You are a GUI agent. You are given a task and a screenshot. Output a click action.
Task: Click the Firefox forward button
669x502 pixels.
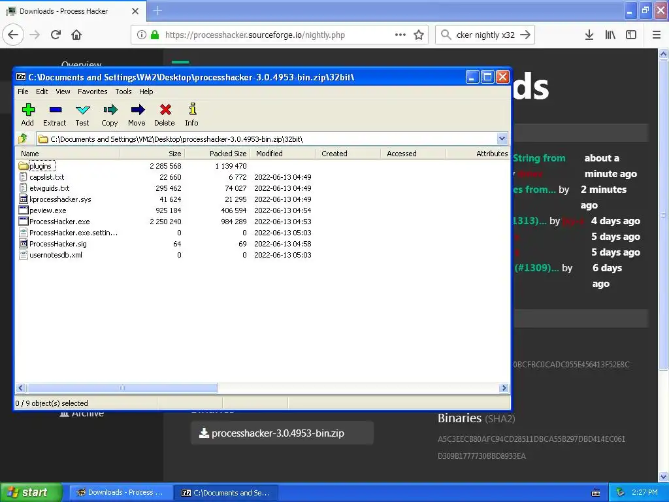click(35, 35)
